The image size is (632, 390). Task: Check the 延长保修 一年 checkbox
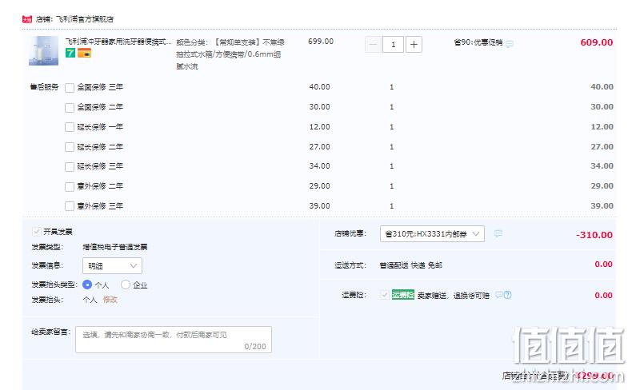[70, 127]
